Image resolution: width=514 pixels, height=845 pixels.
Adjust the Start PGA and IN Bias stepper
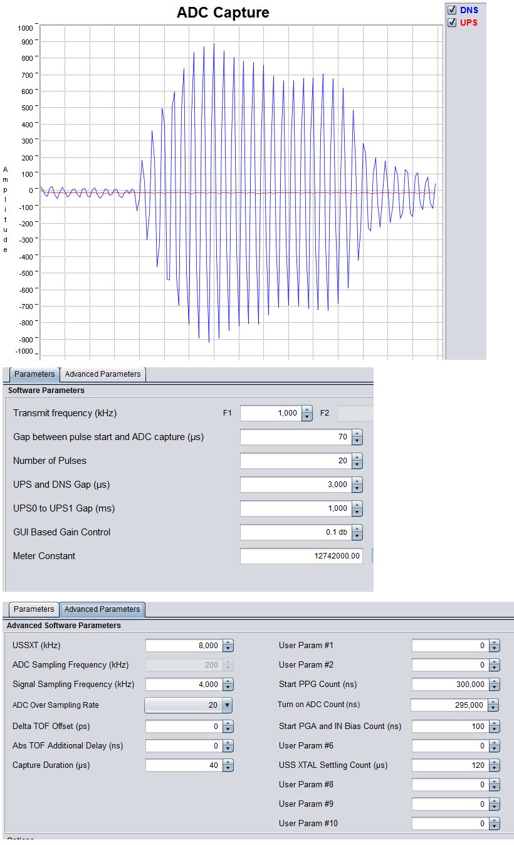tap(495, 727)
